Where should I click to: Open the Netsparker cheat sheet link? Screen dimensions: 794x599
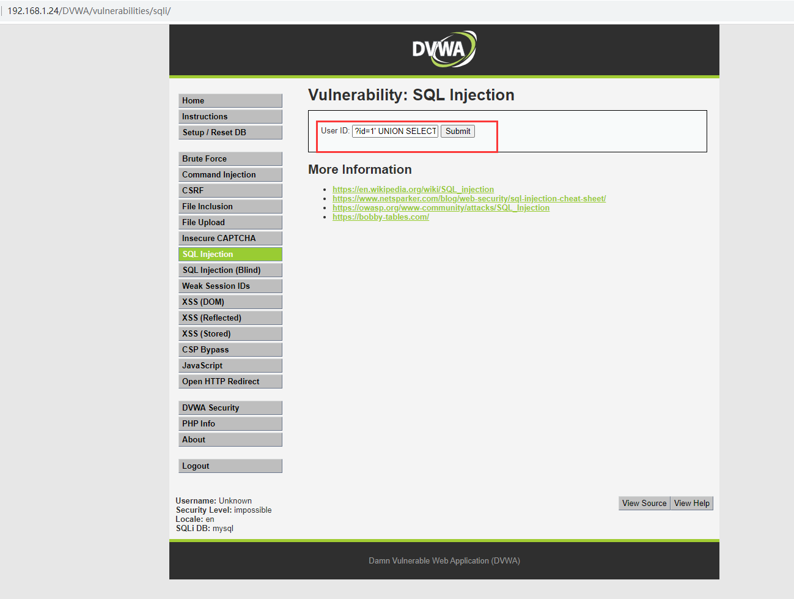click(469, 199)
